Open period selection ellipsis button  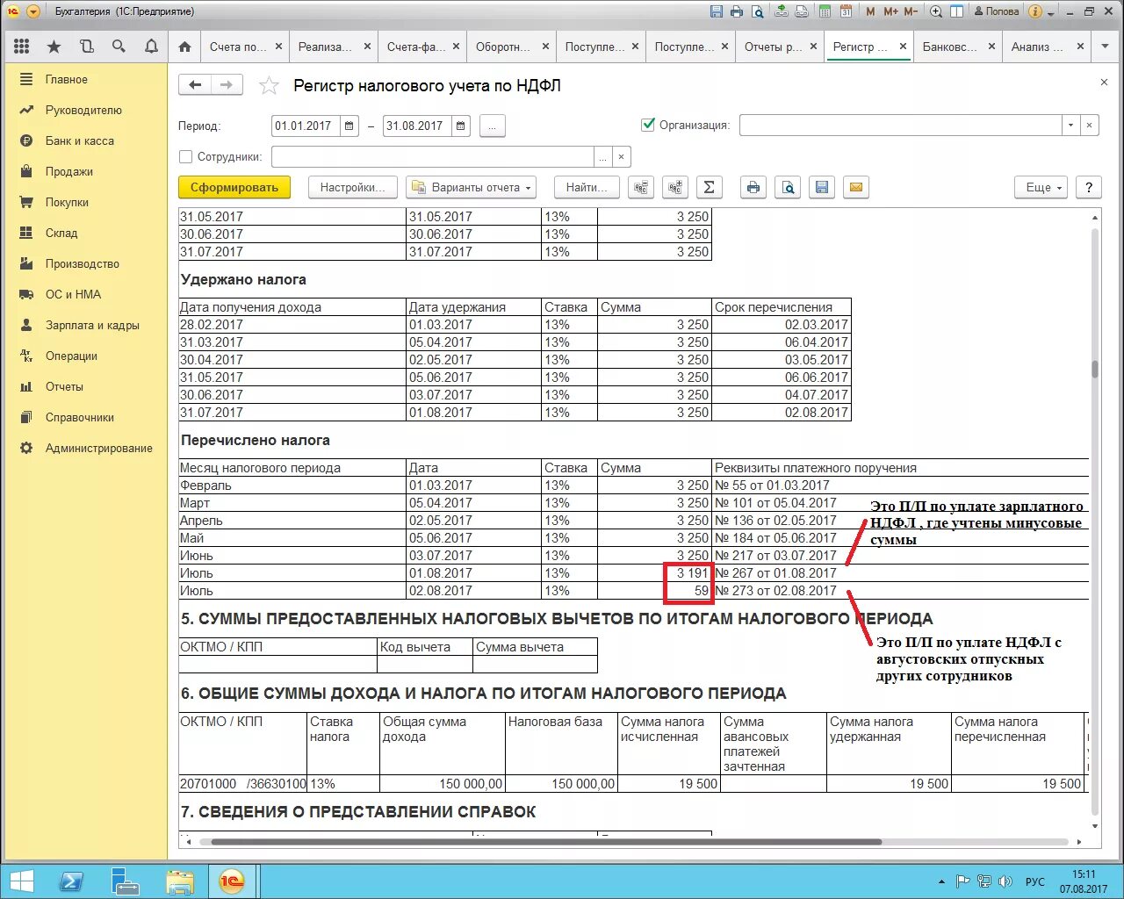[x=492, y=126]
